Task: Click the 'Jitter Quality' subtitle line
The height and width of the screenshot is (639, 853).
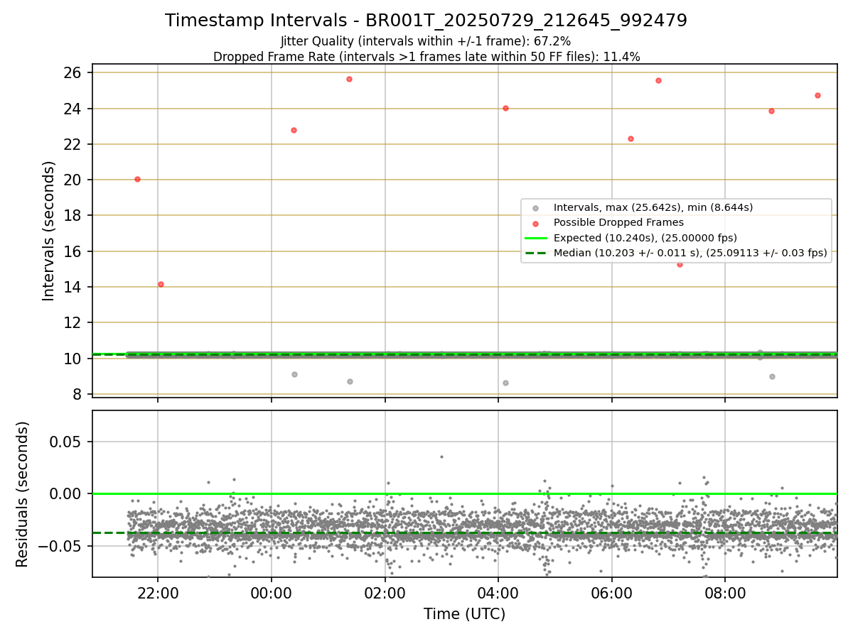Action: (426, 42)
